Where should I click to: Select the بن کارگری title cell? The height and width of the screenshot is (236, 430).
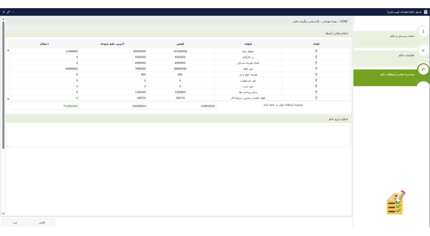[x=248, y=57]
